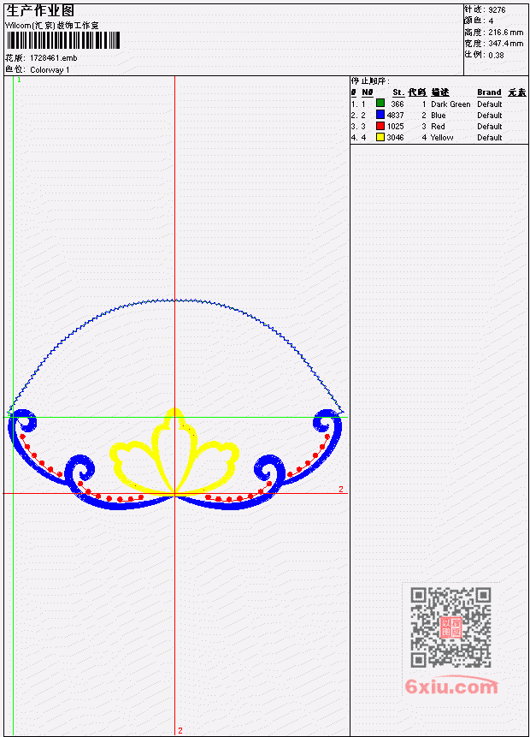Click Default brand in the Blue row

[x=490, y=116]
